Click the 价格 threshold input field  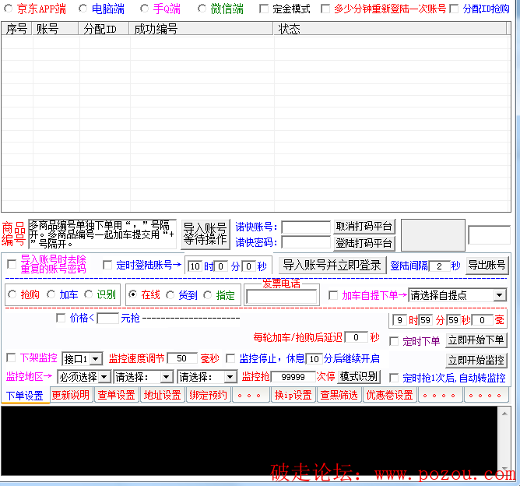tap(107, 319)
